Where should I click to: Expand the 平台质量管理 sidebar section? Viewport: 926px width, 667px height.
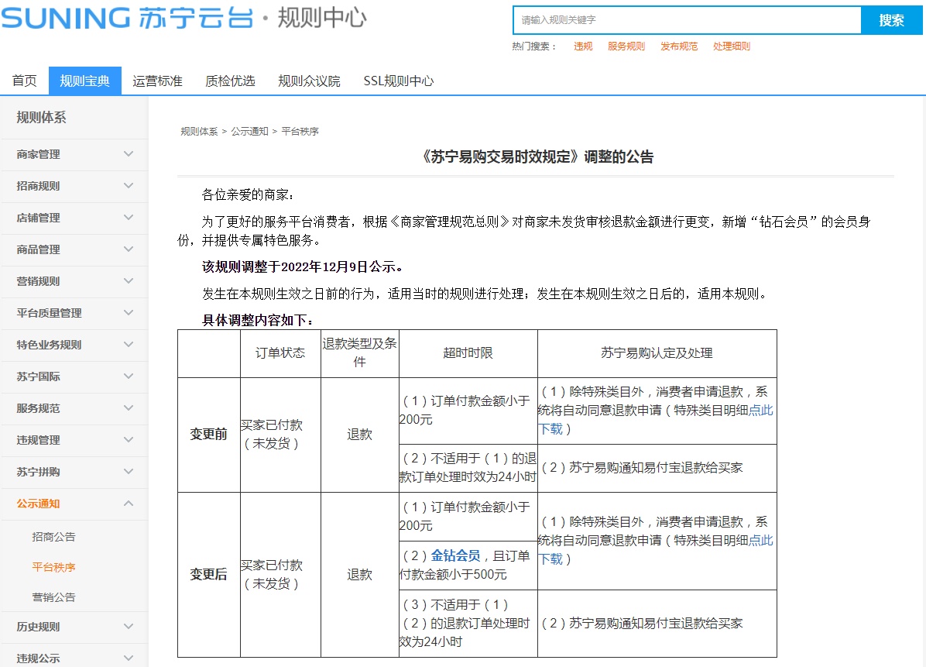(74, 313)
